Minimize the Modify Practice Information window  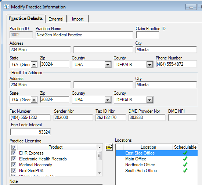pyautogui.click(x=191, y=7)
